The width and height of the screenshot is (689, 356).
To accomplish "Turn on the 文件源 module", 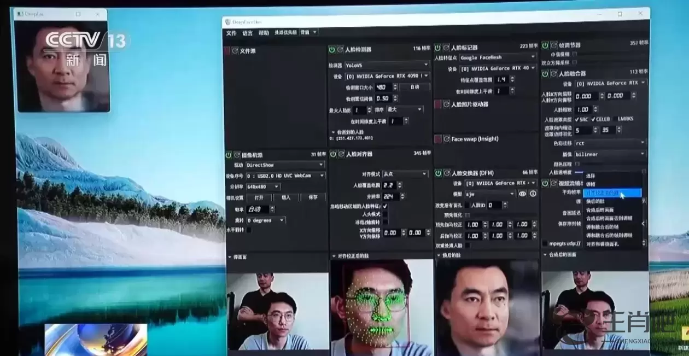I will [227, 51].
